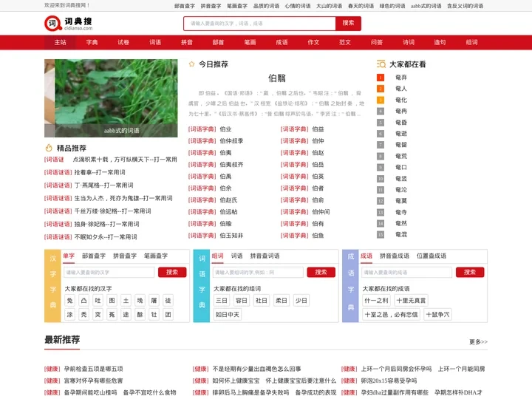The image size is (532, 399).
Task: Click the 部首查字 top link
Action: pyautogui.click(x=185, y=6)
